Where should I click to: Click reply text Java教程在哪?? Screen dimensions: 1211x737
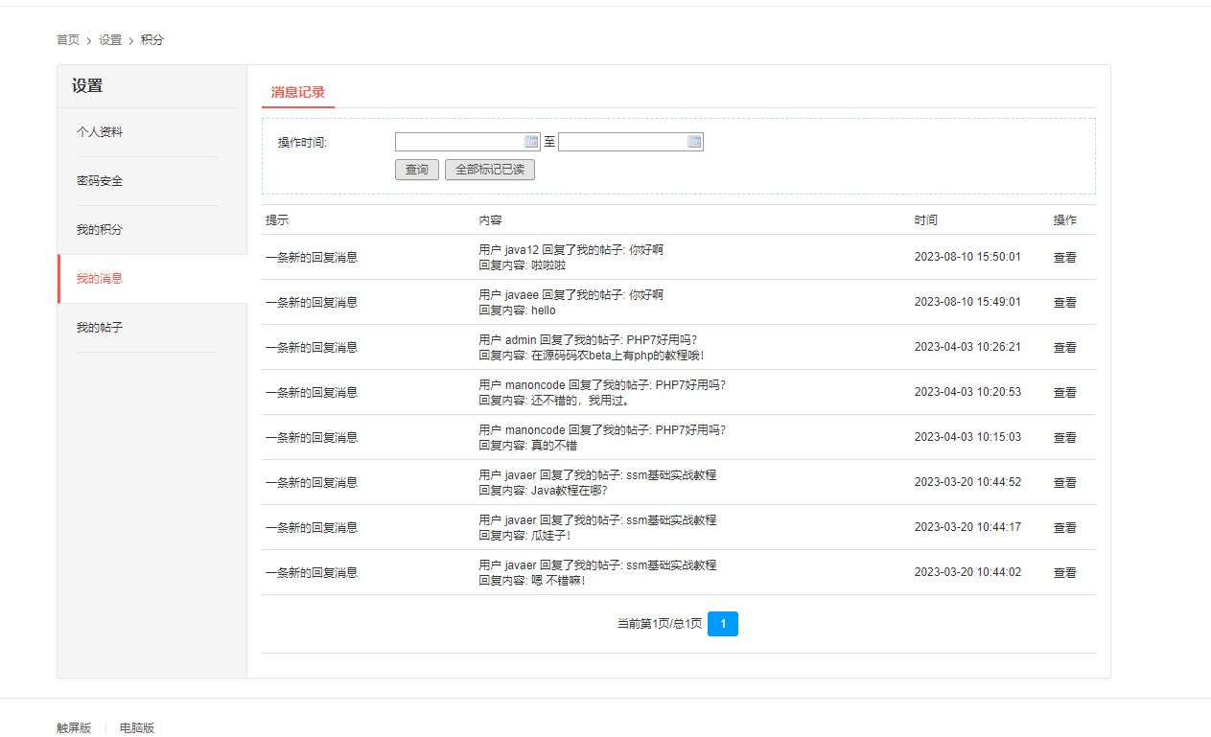pyautogui.click(x=570, y=491)
